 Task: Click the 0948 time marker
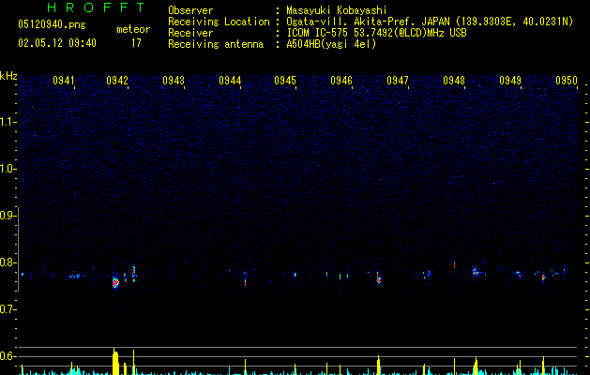click(x=454, y=80)
